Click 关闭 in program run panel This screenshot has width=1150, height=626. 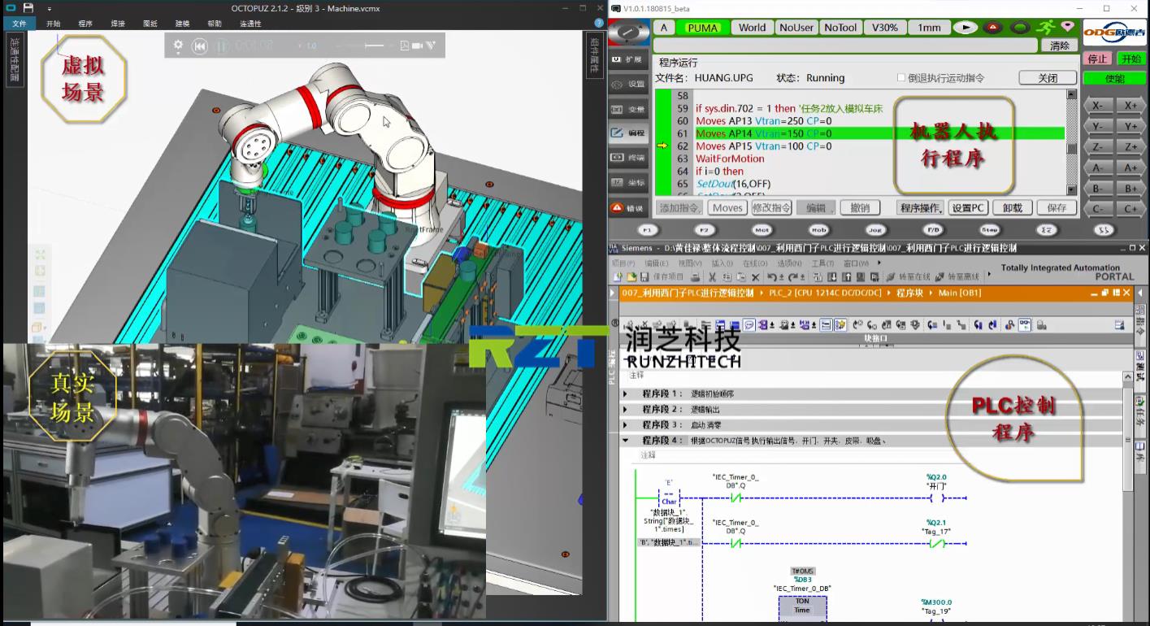click(1048, 78)
